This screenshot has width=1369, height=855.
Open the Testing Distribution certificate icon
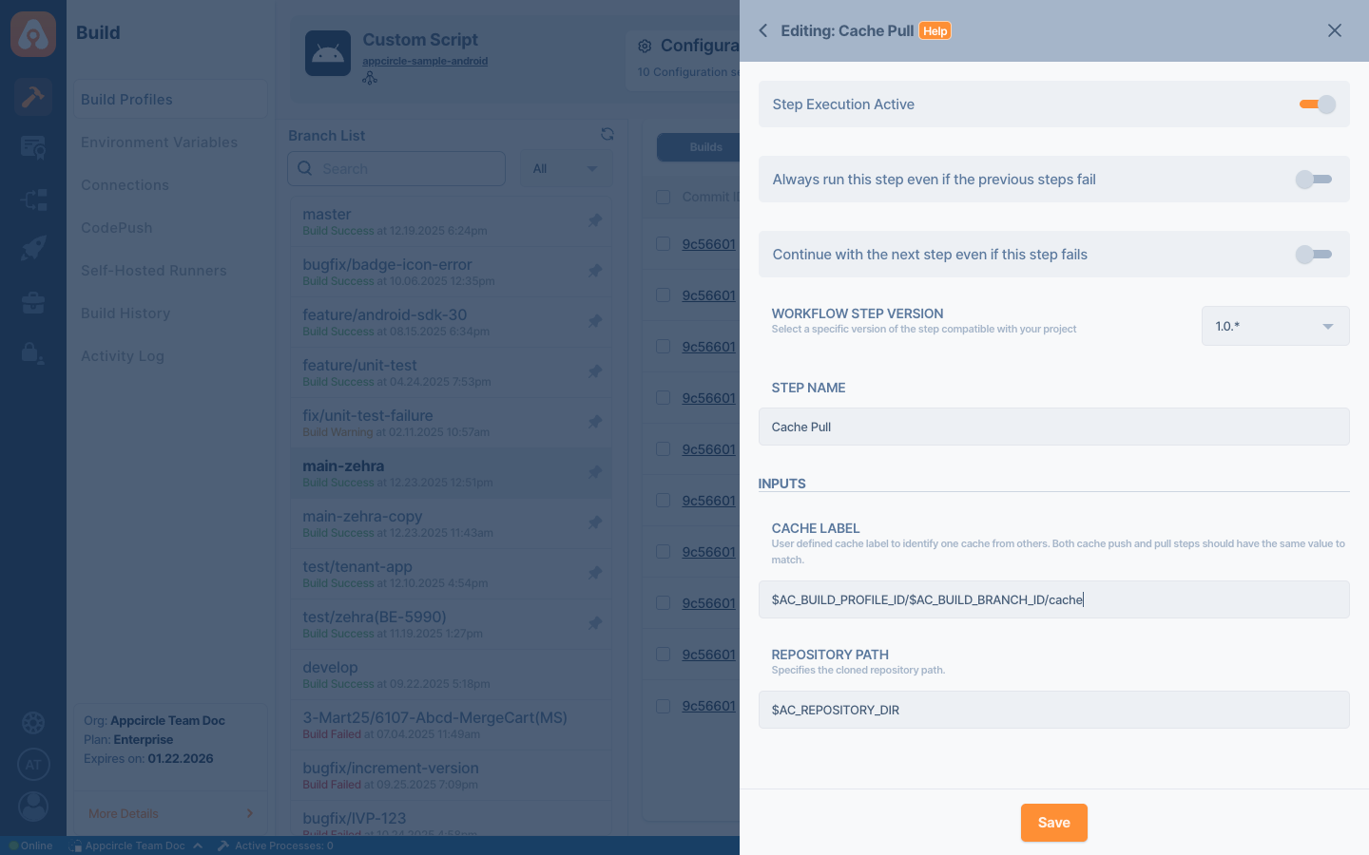[33, 147]
